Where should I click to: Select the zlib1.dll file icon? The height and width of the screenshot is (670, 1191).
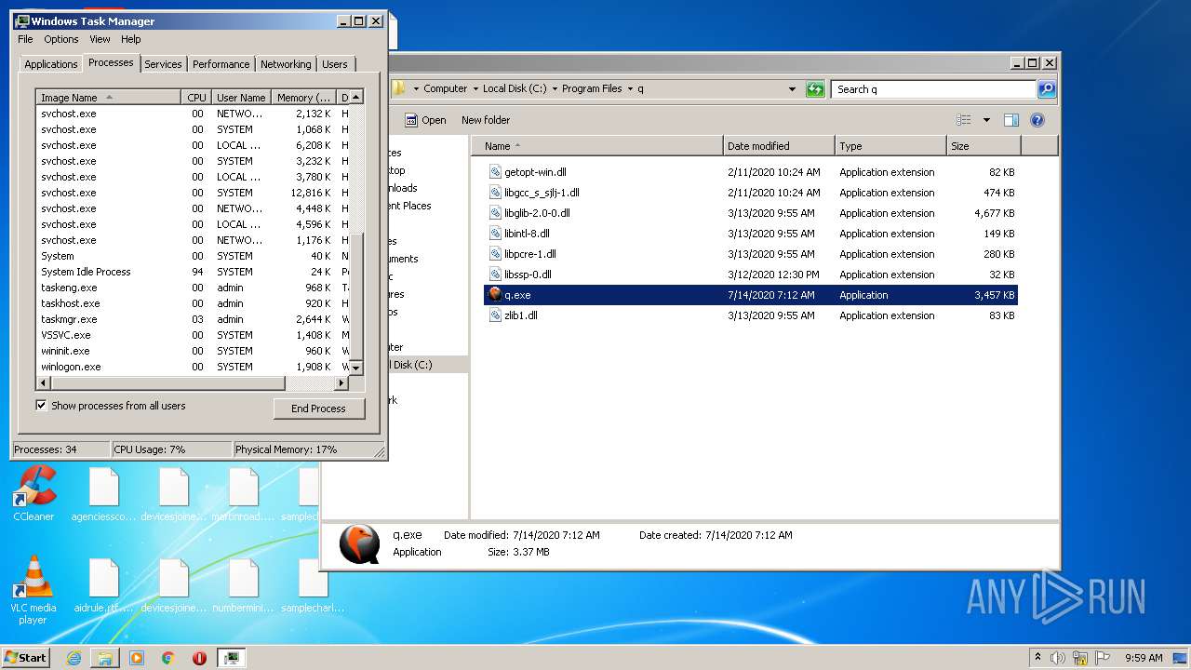[496, 315]
